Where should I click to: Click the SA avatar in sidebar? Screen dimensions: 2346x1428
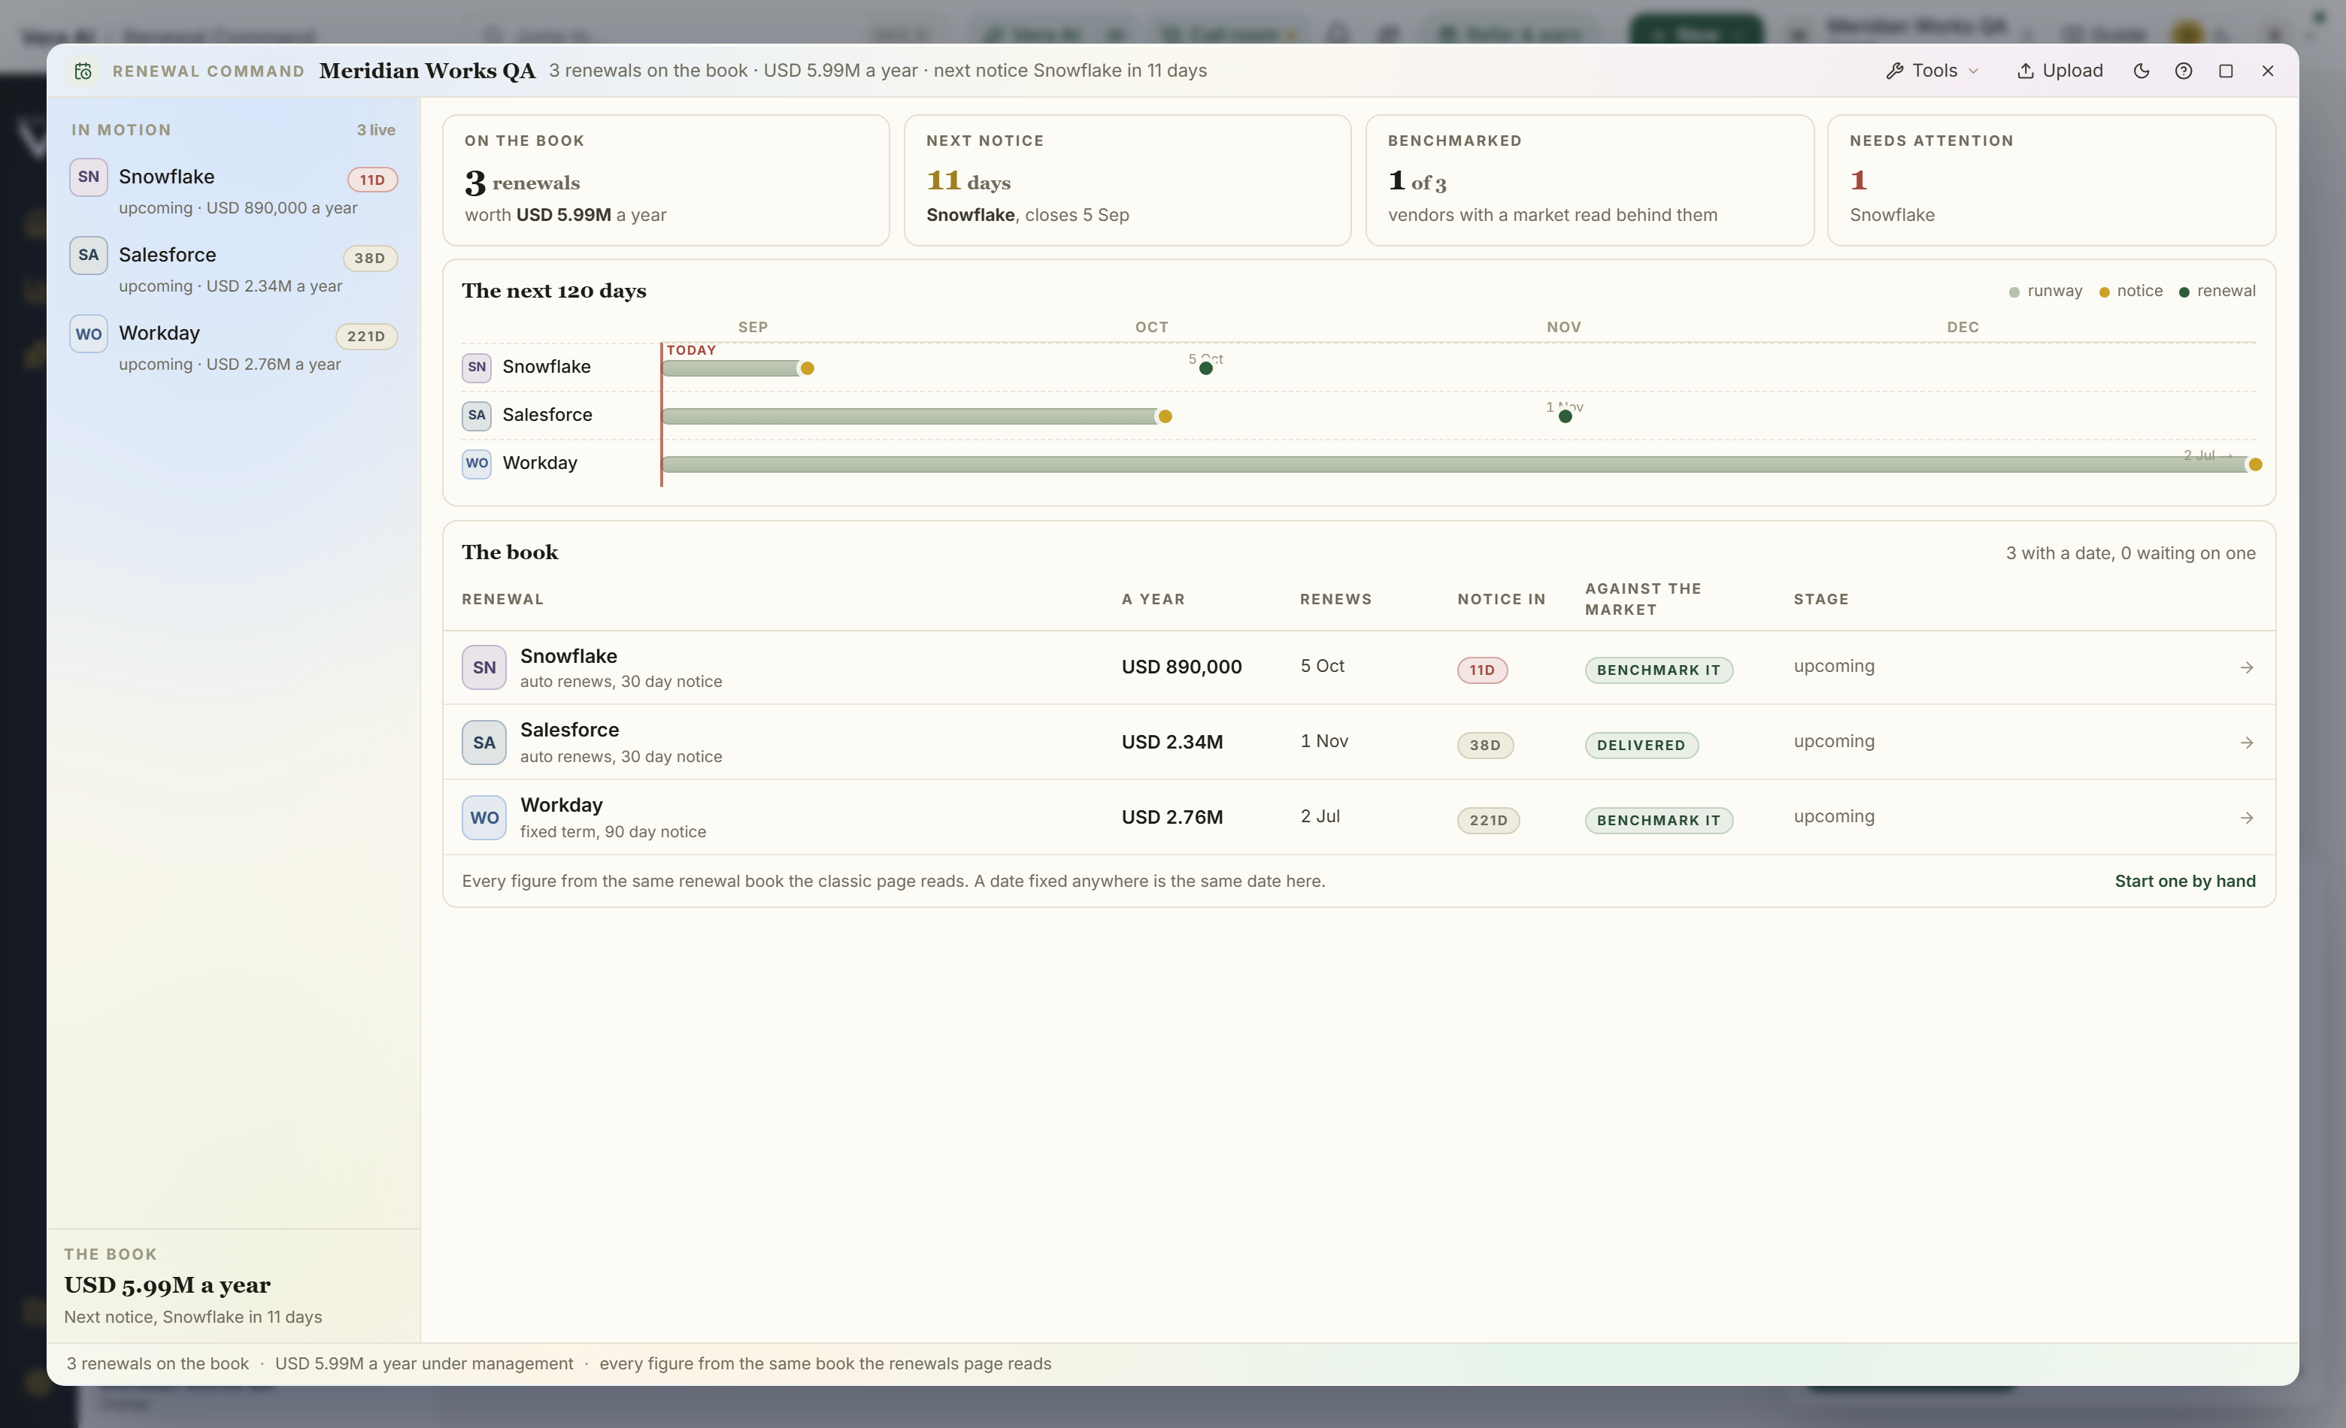pos(89,255)
